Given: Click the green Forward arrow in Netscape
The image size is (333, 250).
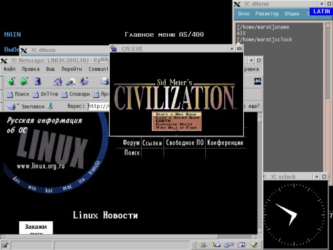Looking at the screenshot, I should click(x=24, y=81).
